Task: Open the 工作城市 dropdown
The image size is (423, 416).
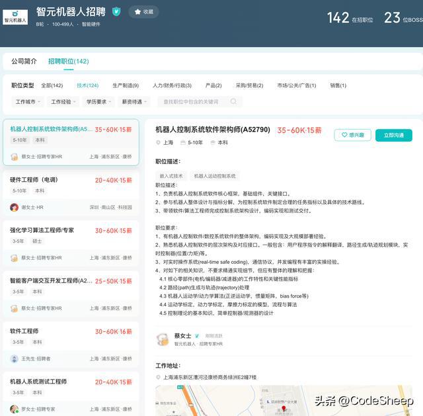Action: 28,102
